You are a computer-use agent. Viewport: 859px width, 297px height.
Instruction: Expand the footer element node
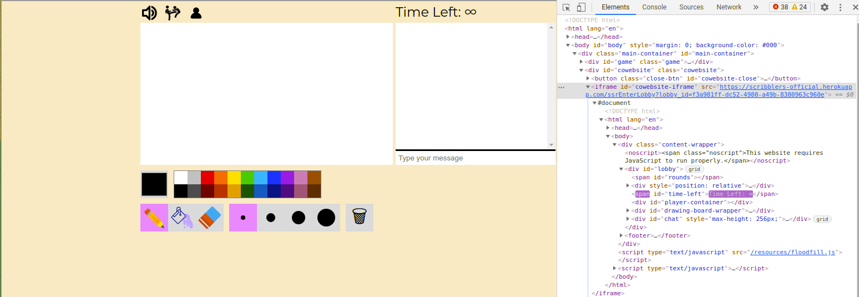[x=621, y=235]
